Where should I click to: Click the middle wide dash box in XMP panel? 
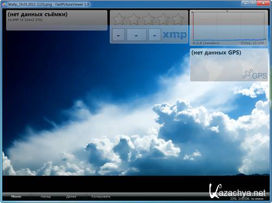coord(137,34)
